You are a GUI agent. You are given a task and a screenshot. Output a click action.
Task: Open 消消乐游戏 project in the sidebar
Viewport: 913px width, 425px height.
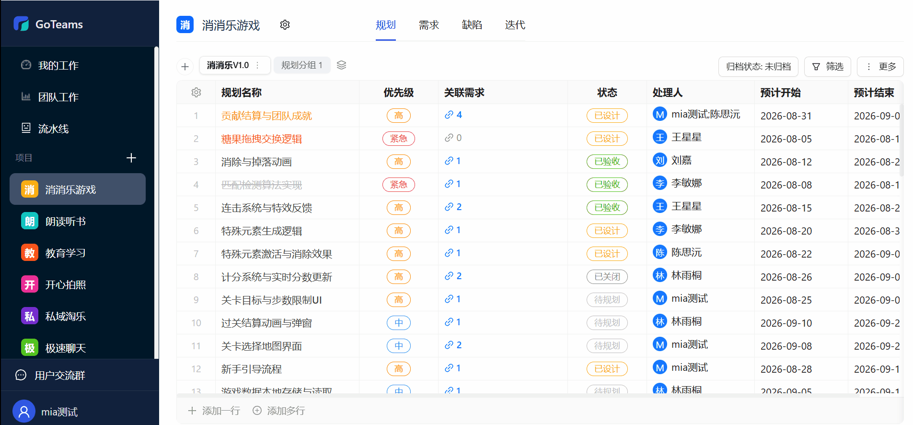(78, 189)
